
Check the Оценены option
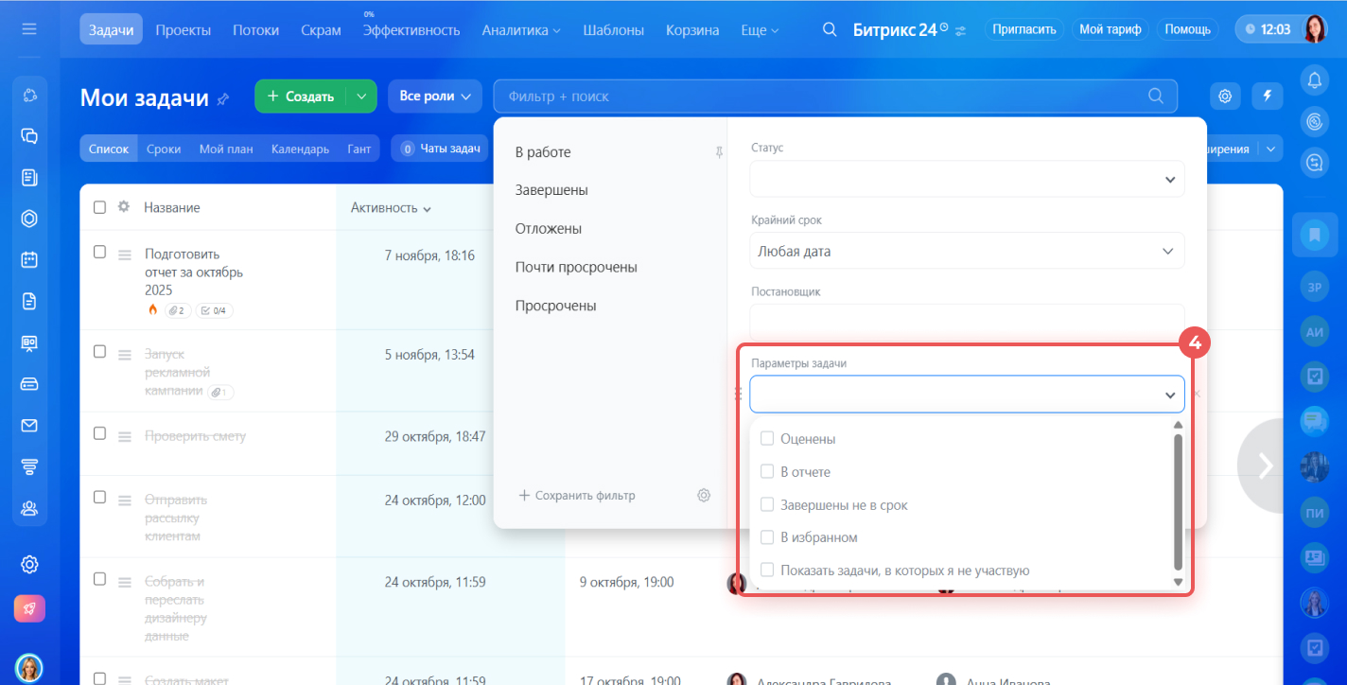[767, 439]
